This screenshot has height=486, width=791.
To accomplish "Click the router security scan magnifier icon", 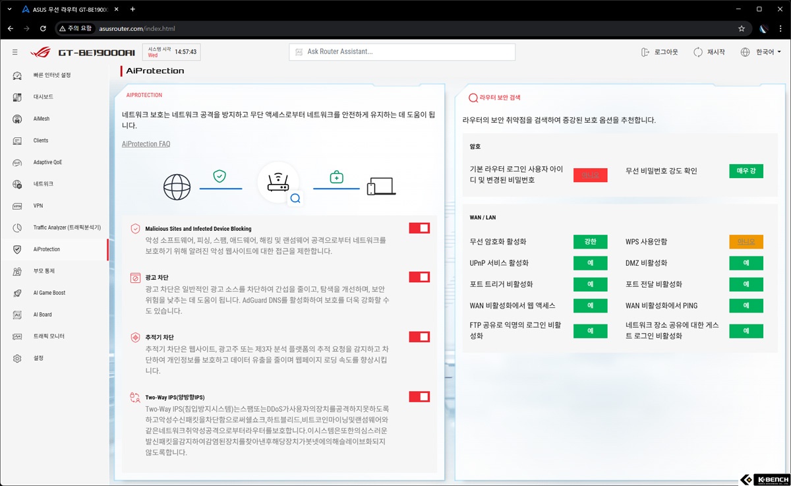I will pos(473,98).
